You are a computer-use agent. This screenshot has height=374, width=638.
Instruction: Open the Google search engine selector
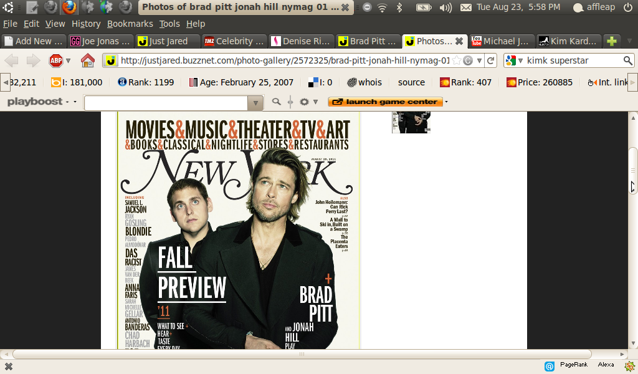(514, 60)
